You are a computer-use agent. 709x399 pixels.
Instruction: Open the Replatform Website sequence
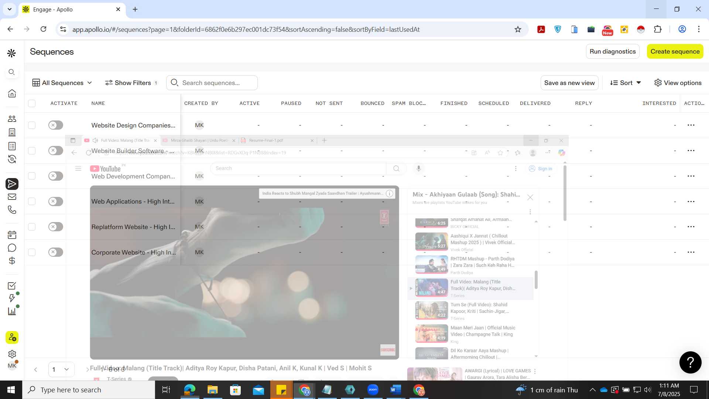(x=133, y=227)
